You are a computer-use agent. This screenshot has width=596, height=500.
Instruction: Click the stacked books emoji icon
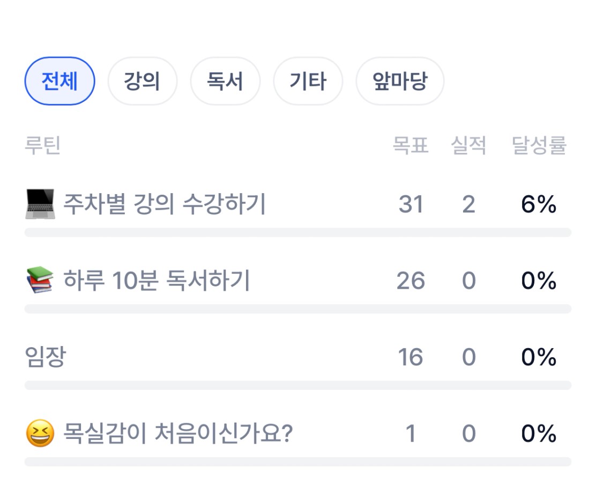(x=40, y=281)
